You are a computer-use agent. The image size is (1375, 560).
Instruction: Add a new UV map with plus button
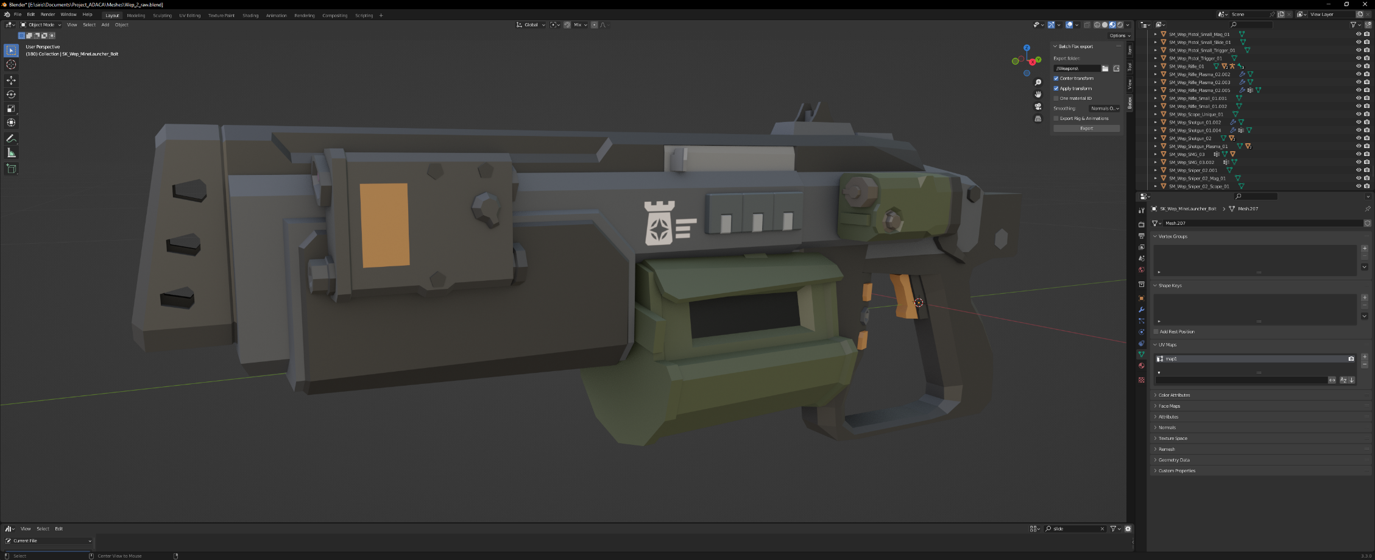tap(1364, 356)
